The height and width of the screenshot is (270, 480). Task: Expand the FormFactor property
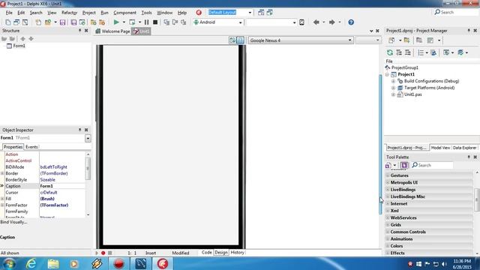point(2,205)
